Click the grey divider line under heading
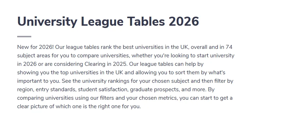This screenshot has width=297, height=113. point(24,36)
